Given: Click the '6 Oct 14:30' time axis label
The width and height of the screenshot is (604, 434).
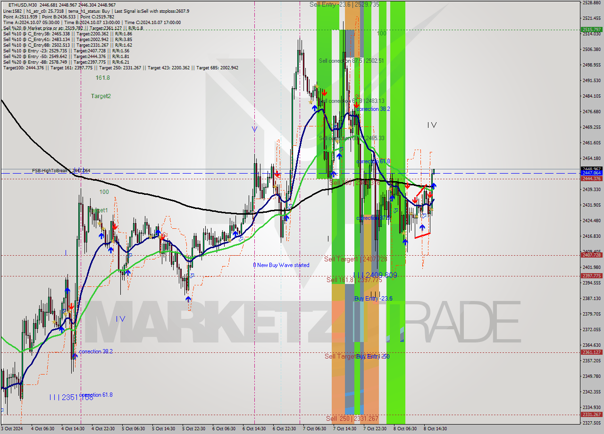Looking at the screenshot, I should [254, 429].
